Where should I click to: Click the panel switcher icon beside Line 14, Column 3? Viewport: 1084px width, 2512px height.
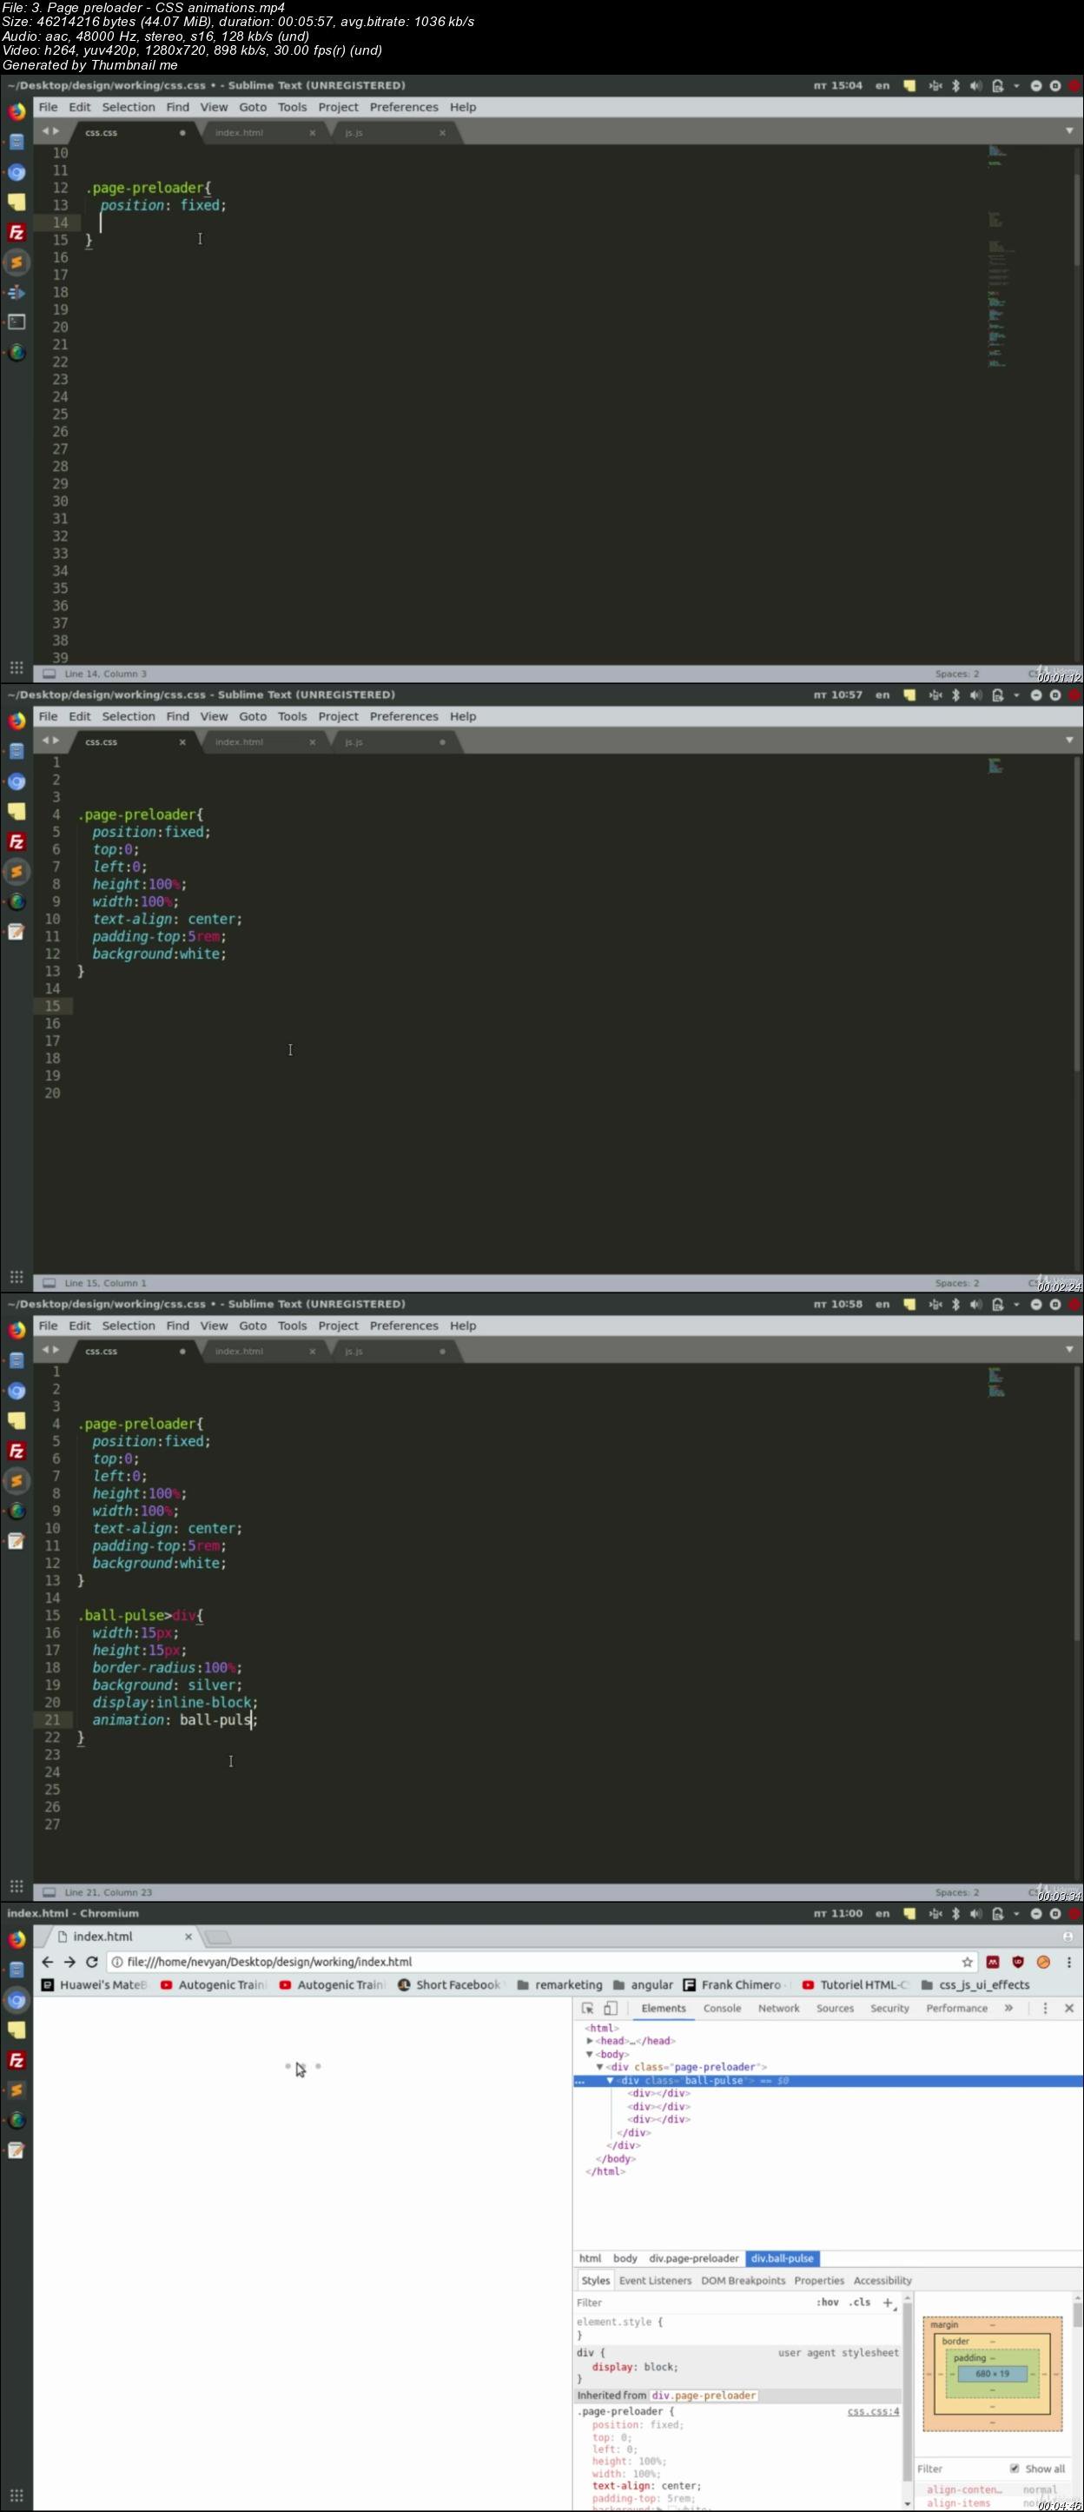coord(49,674)
